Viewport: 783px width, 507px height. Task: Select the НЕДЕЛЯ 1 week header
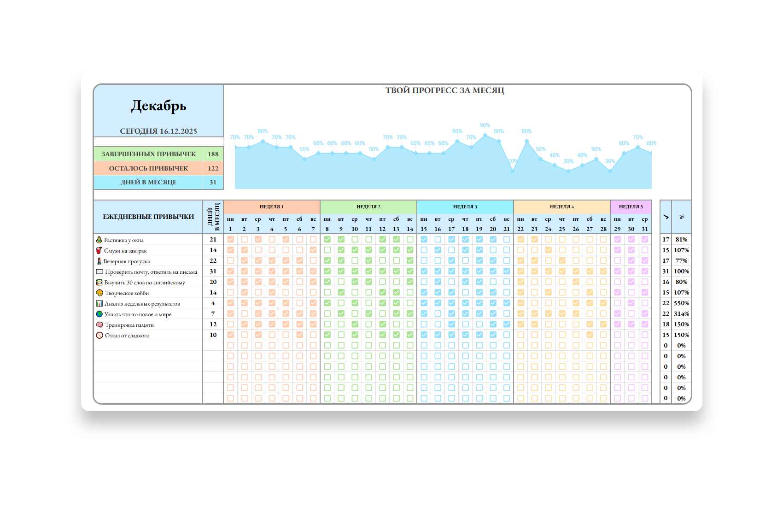point(272,207)
